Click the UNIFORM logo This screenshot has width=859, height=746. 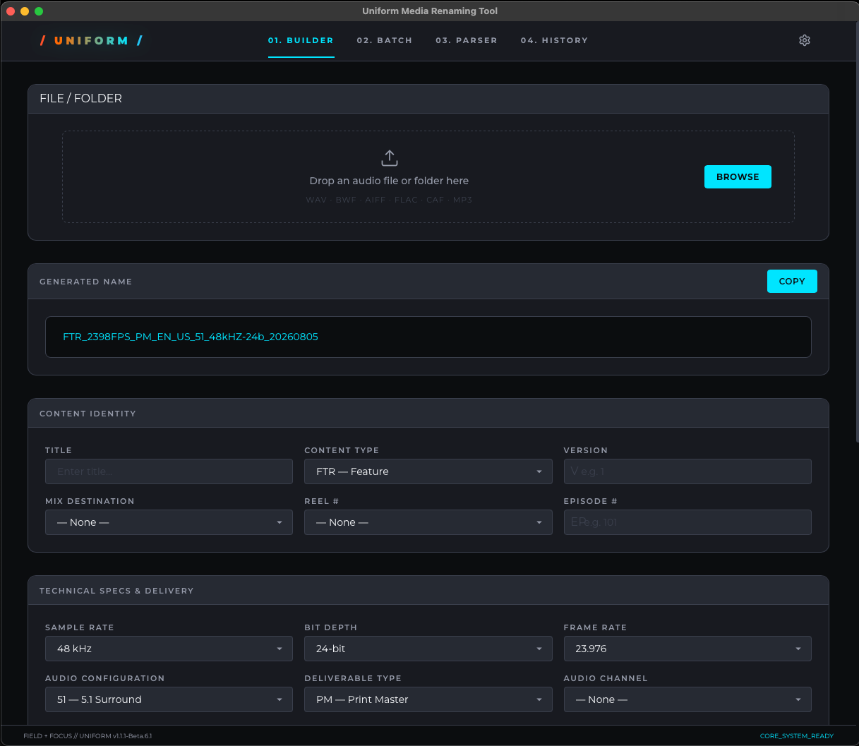(92, 40)
